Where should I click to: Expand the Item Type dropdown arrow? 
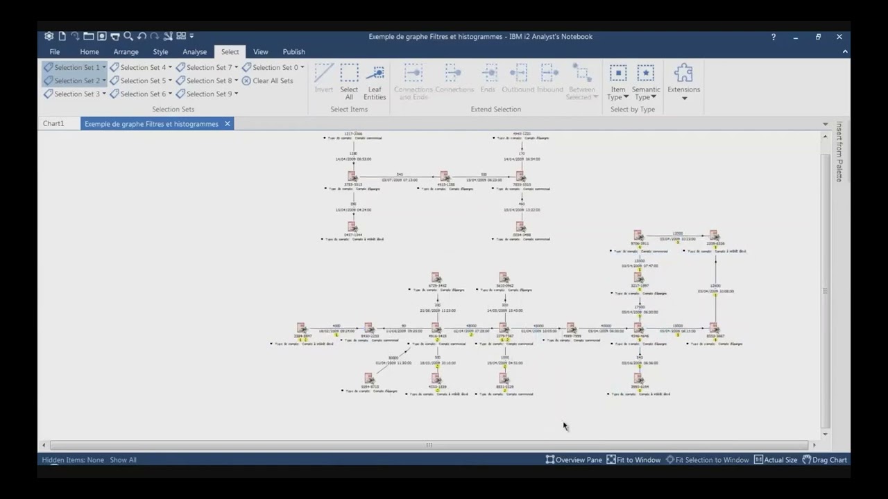pyautogui.click(x=626, y=97)
